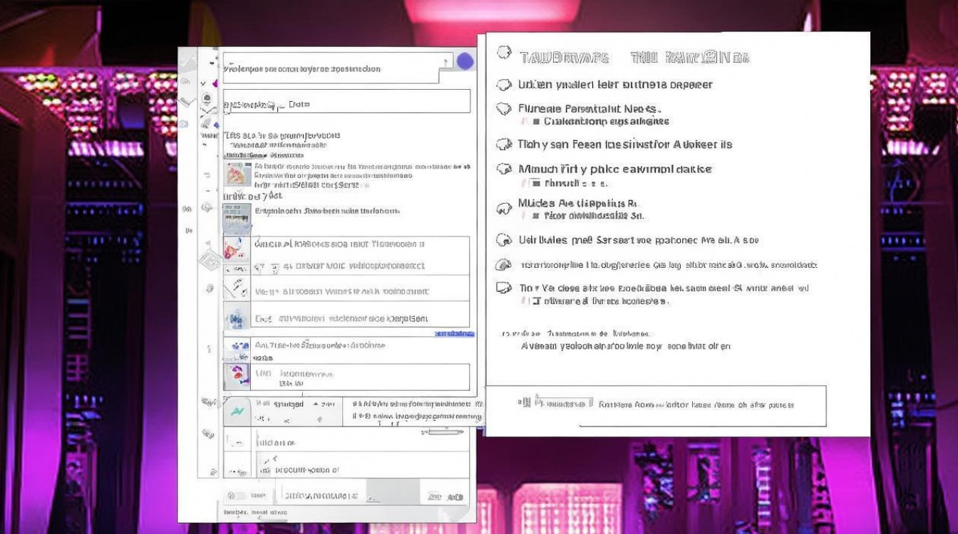Click the camera icon in the left sidebar
Image resolution: width=958 pixels, height=534 pixels.
tap(184, 124)
